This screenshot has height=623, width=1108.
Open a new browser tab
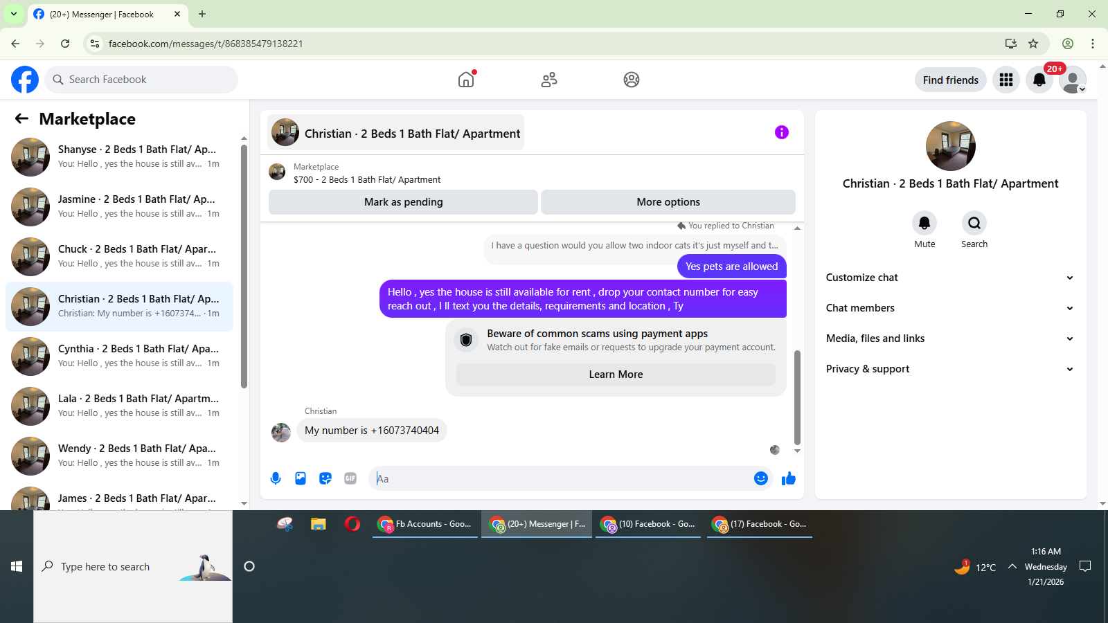[x=202, y=14]
